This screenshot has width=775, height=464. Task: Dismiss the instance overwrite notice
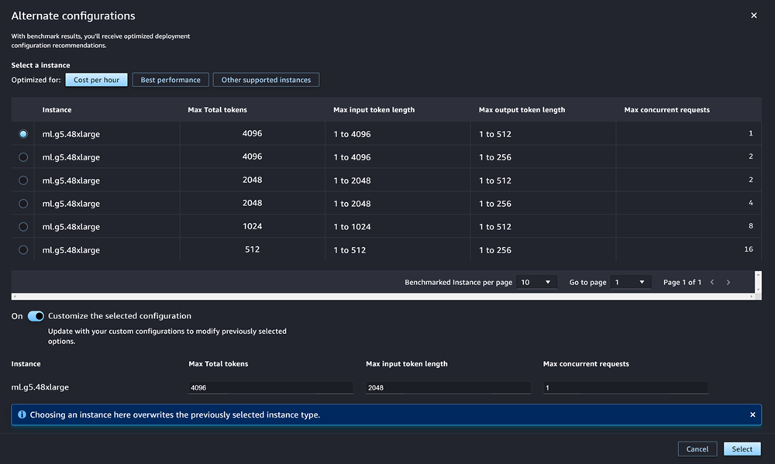pos(752,414)
